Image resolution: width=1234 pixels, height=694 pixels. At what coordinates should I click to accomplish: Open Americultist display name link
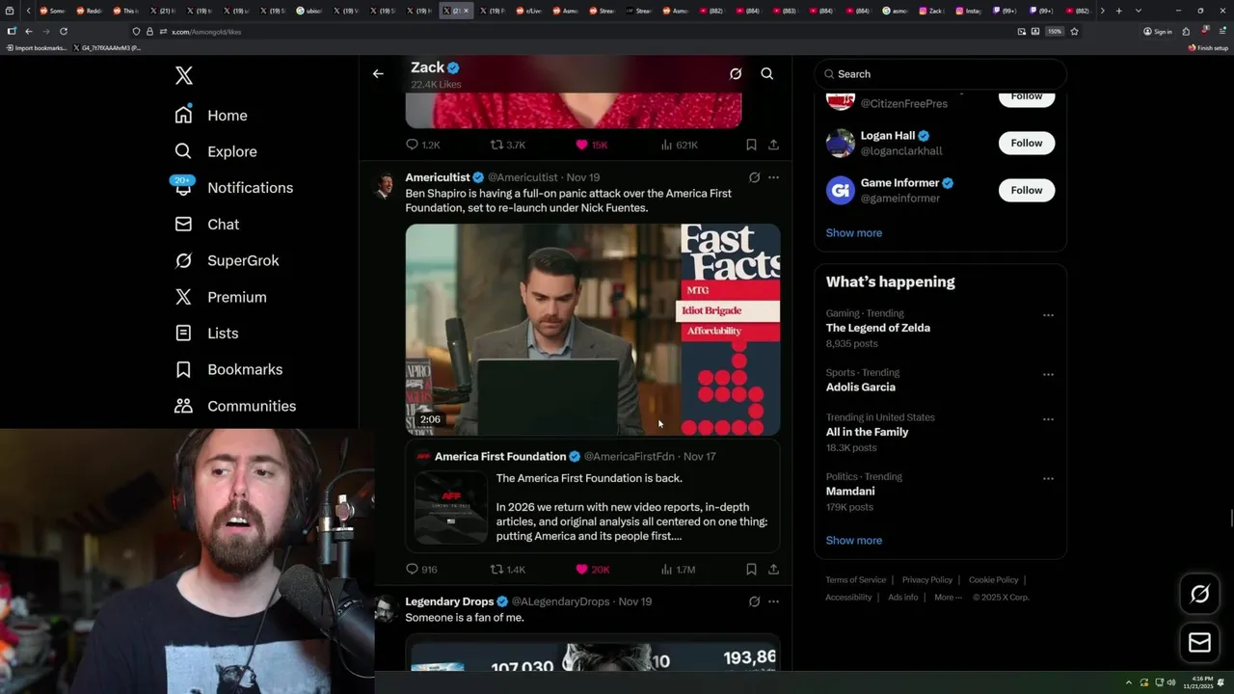[438, 177]
